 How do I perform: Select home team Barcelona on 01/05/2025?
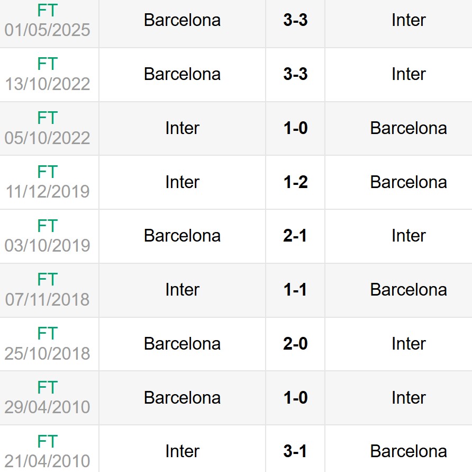tap(182, 20)
